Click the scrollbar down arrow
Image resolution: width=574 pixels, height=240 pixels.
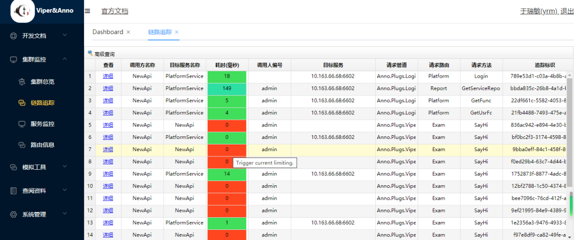pos(571,237)
